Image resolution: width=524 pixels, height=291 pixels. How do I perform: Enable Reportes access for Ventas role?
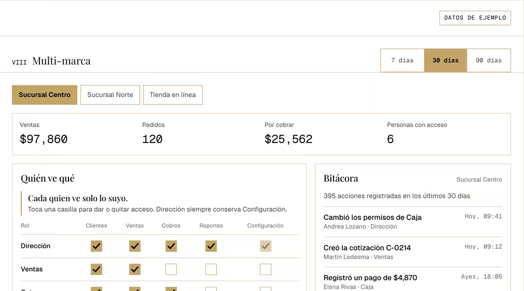[x=211, y=270]
